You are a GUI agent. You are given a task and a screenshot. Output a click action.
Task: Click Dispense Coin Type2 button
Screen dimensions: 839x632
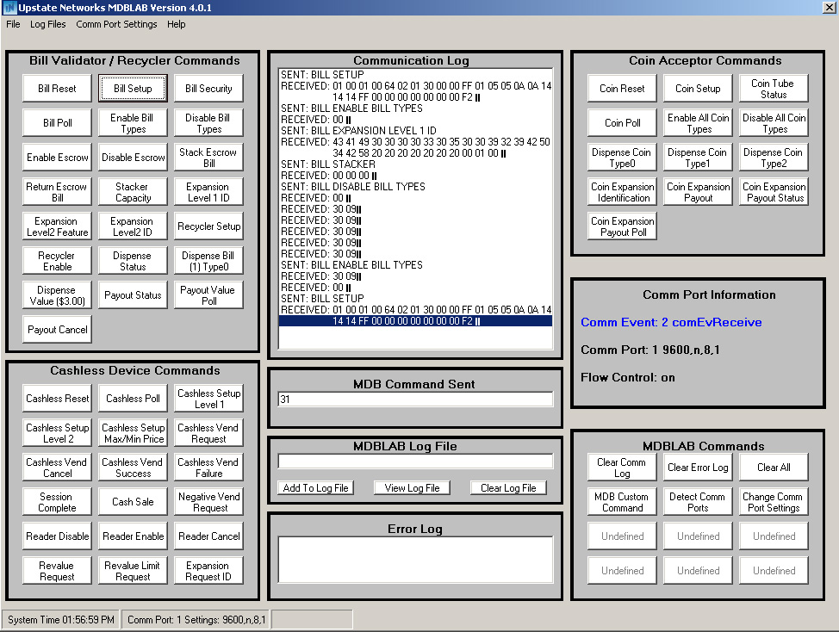774,158
